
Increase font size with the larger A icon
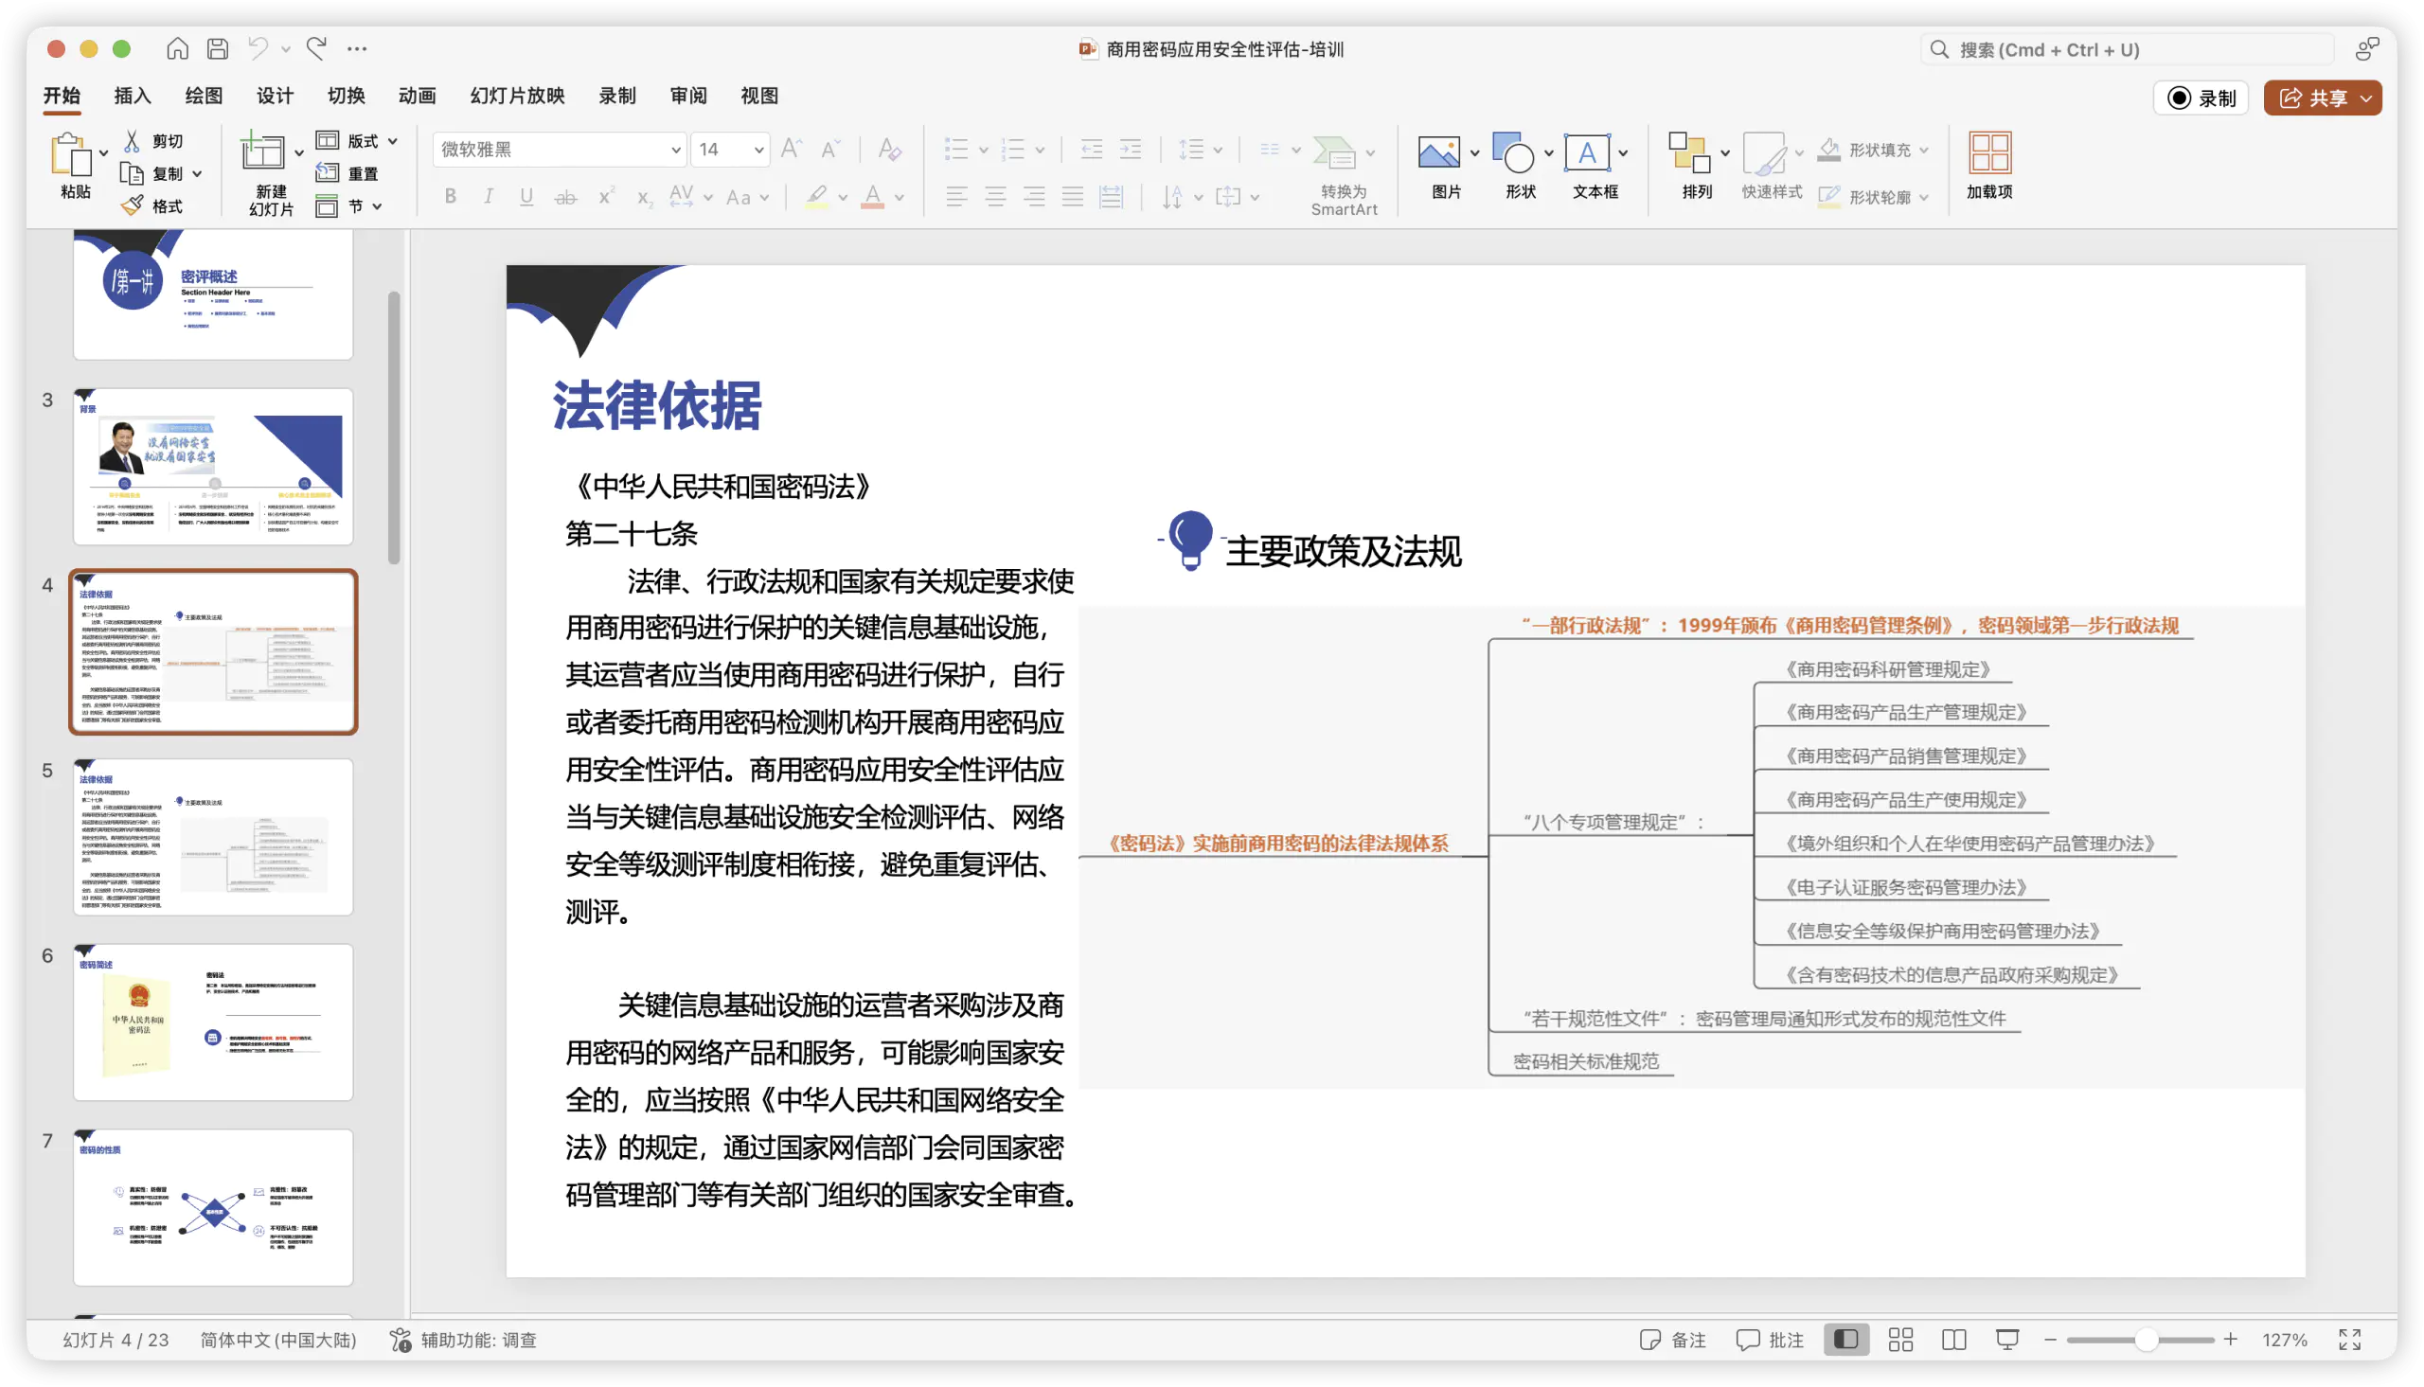(x=791, y=149)
